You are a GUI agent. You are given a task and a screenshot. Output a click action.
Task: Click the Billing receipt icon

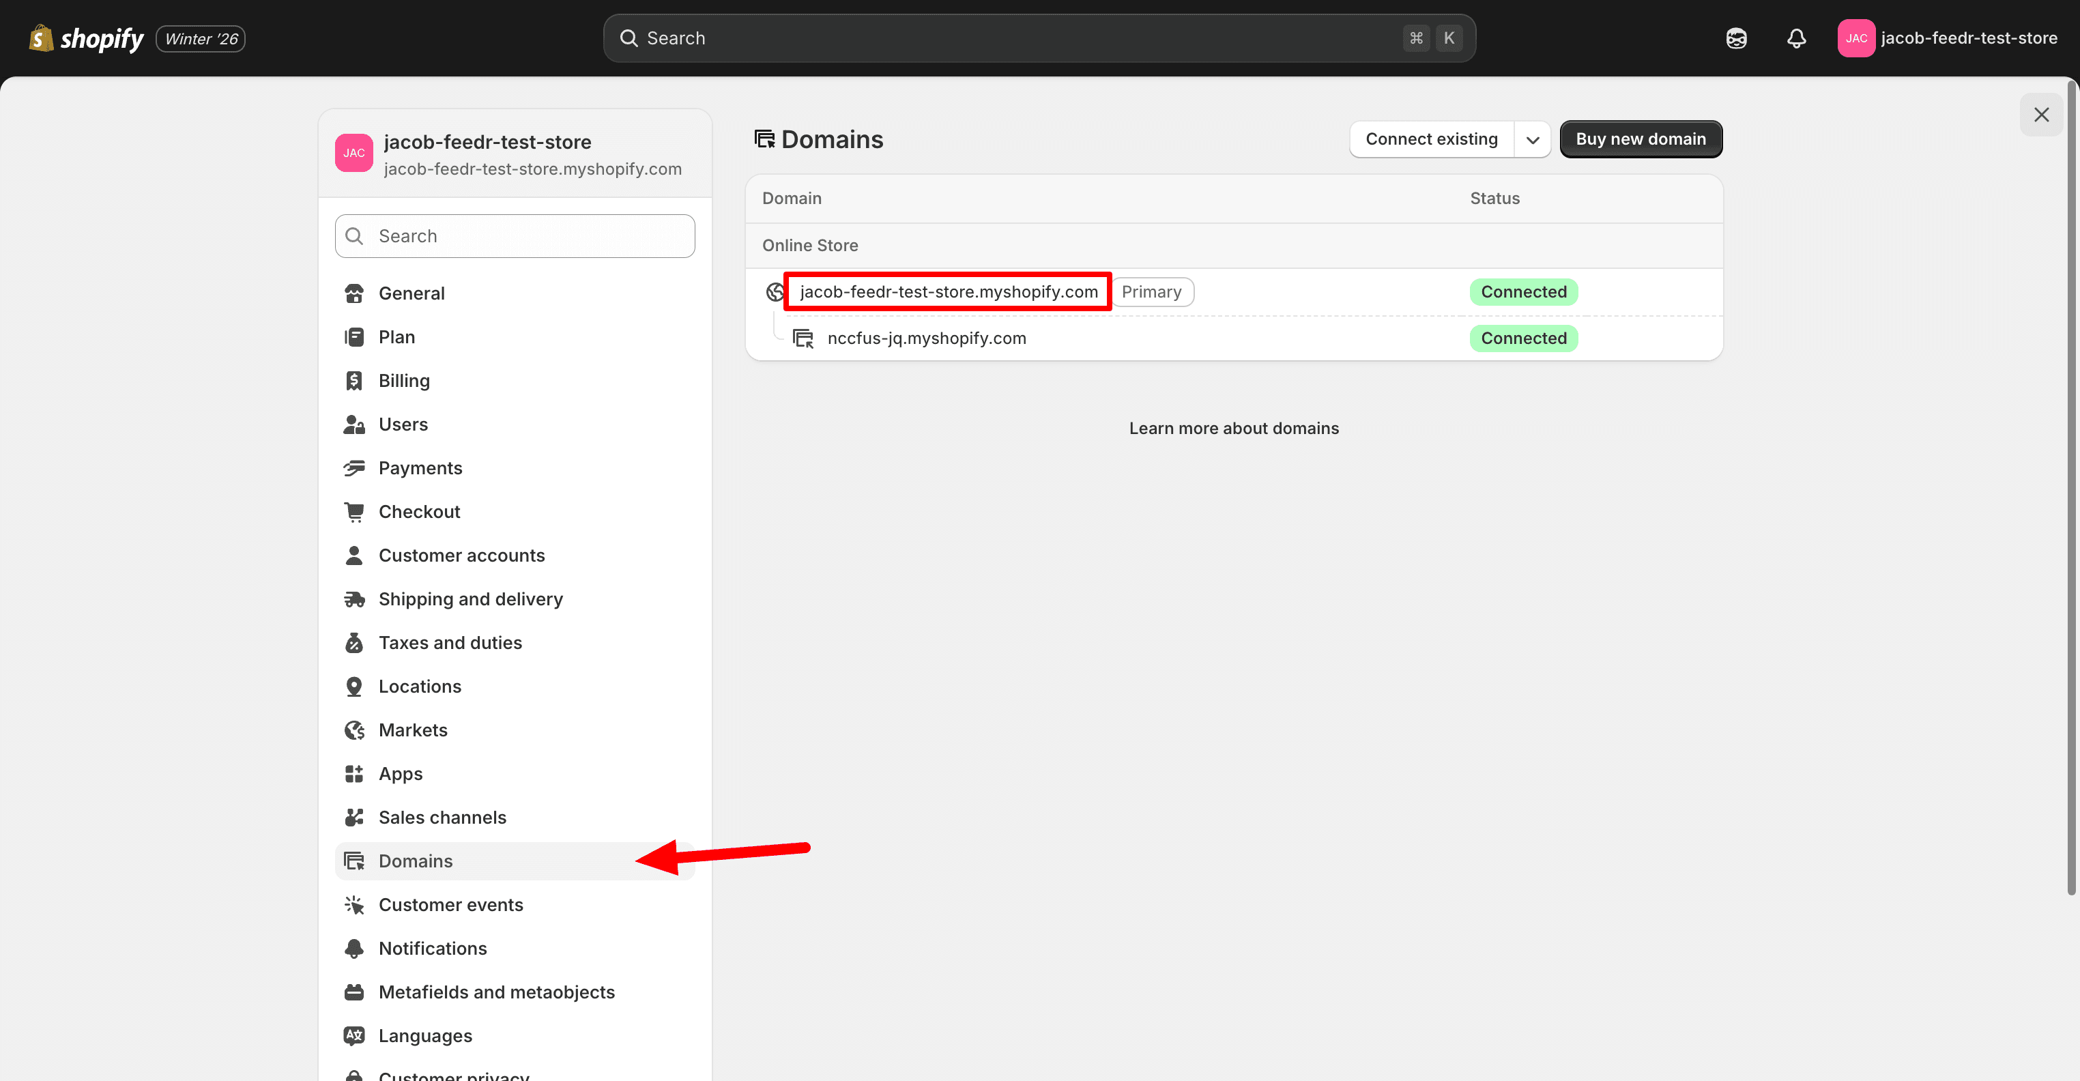[x=353, y=380]
